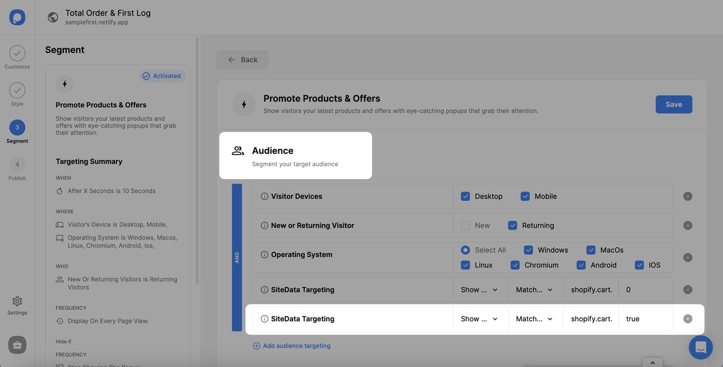The width and height of the screenshot is (723, 367).
Task: Click the AND condition bar
Action: pos(237,257)
